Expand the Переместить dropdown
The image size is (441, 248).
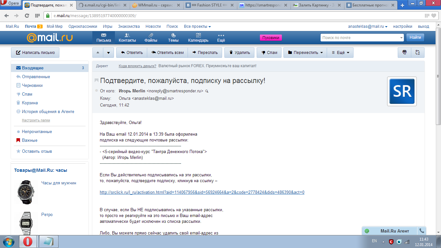click(305, 53)
